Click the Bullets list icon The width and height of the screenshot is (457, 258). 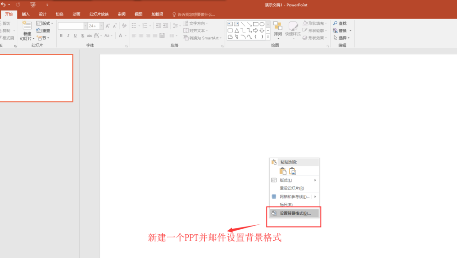[x=134, y=26]
